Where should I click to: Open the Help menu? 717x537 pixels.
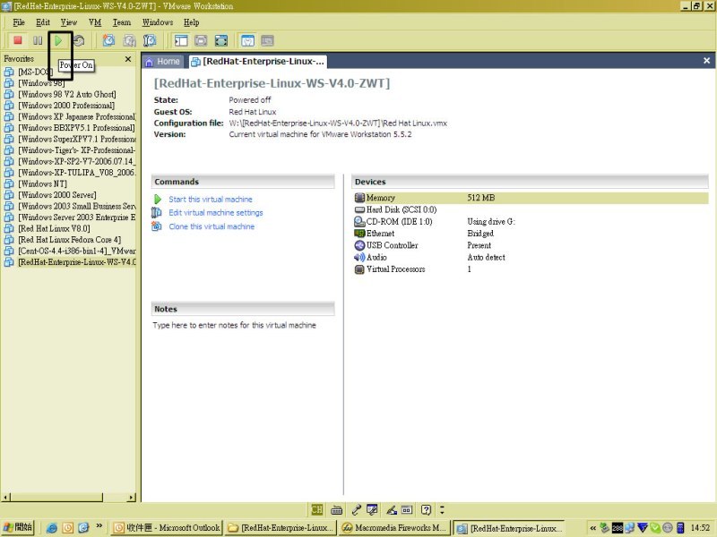[x=192, y=22]
